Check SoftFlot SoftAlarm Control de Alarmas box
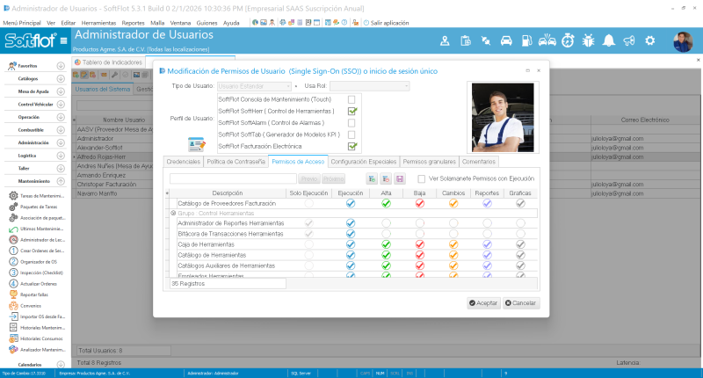Image resolution: width=703 pixels, height=378 pixels. coord(351,123)
